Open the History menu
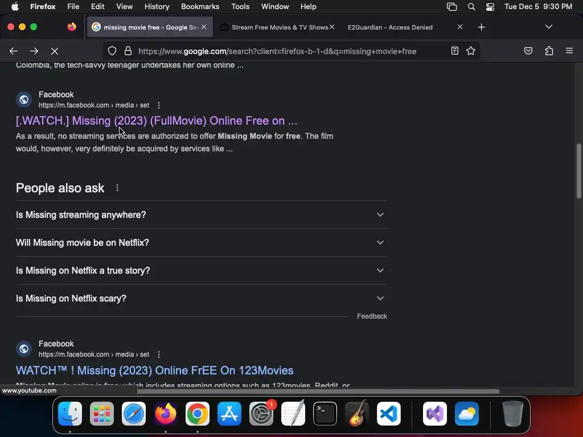This screenshot has height=437, width=583. point(157,6)
